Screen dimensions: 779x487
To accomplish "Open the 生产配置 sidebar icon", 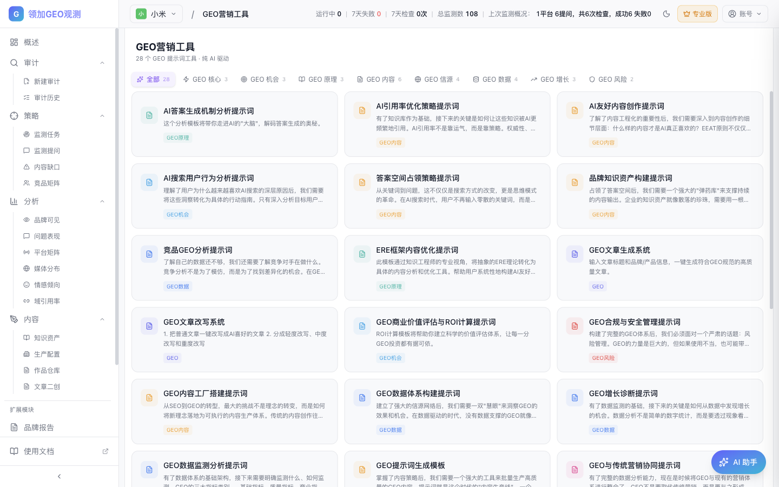I will pyautogui.click(x=27, y=354).
